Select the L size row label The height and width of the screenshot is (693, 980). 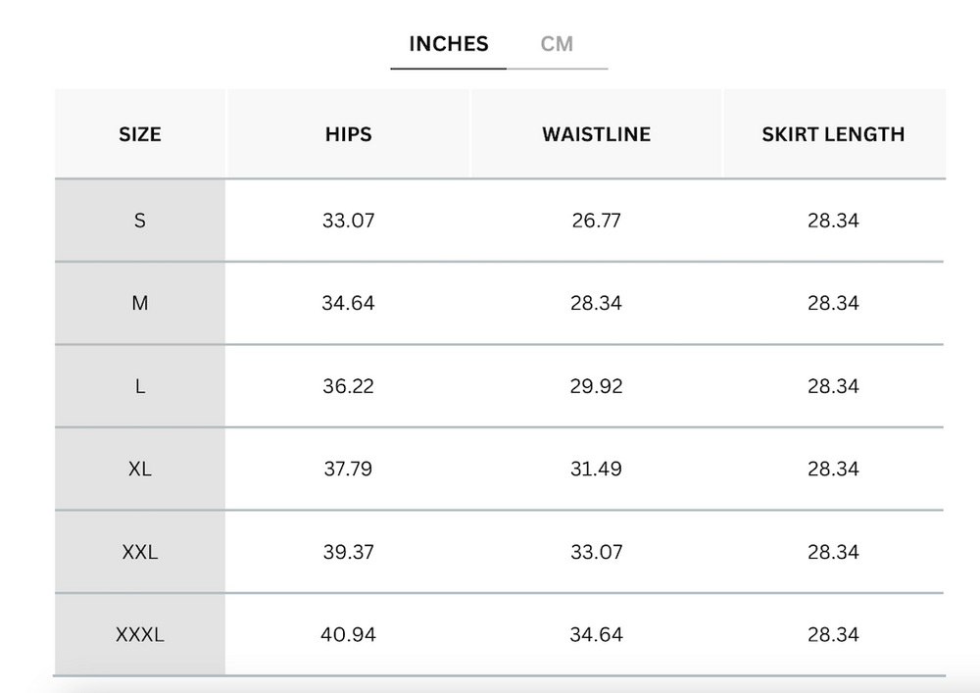140,386
